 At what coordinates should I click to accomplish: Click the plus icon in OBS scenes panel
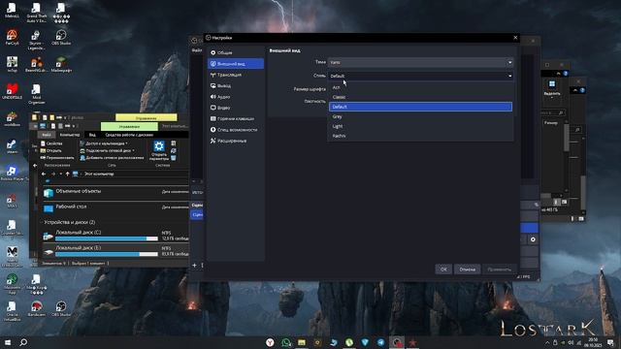pyautogui.click(x=194, y=265)
